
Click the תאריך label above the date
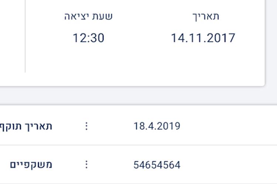click(206, 17)
